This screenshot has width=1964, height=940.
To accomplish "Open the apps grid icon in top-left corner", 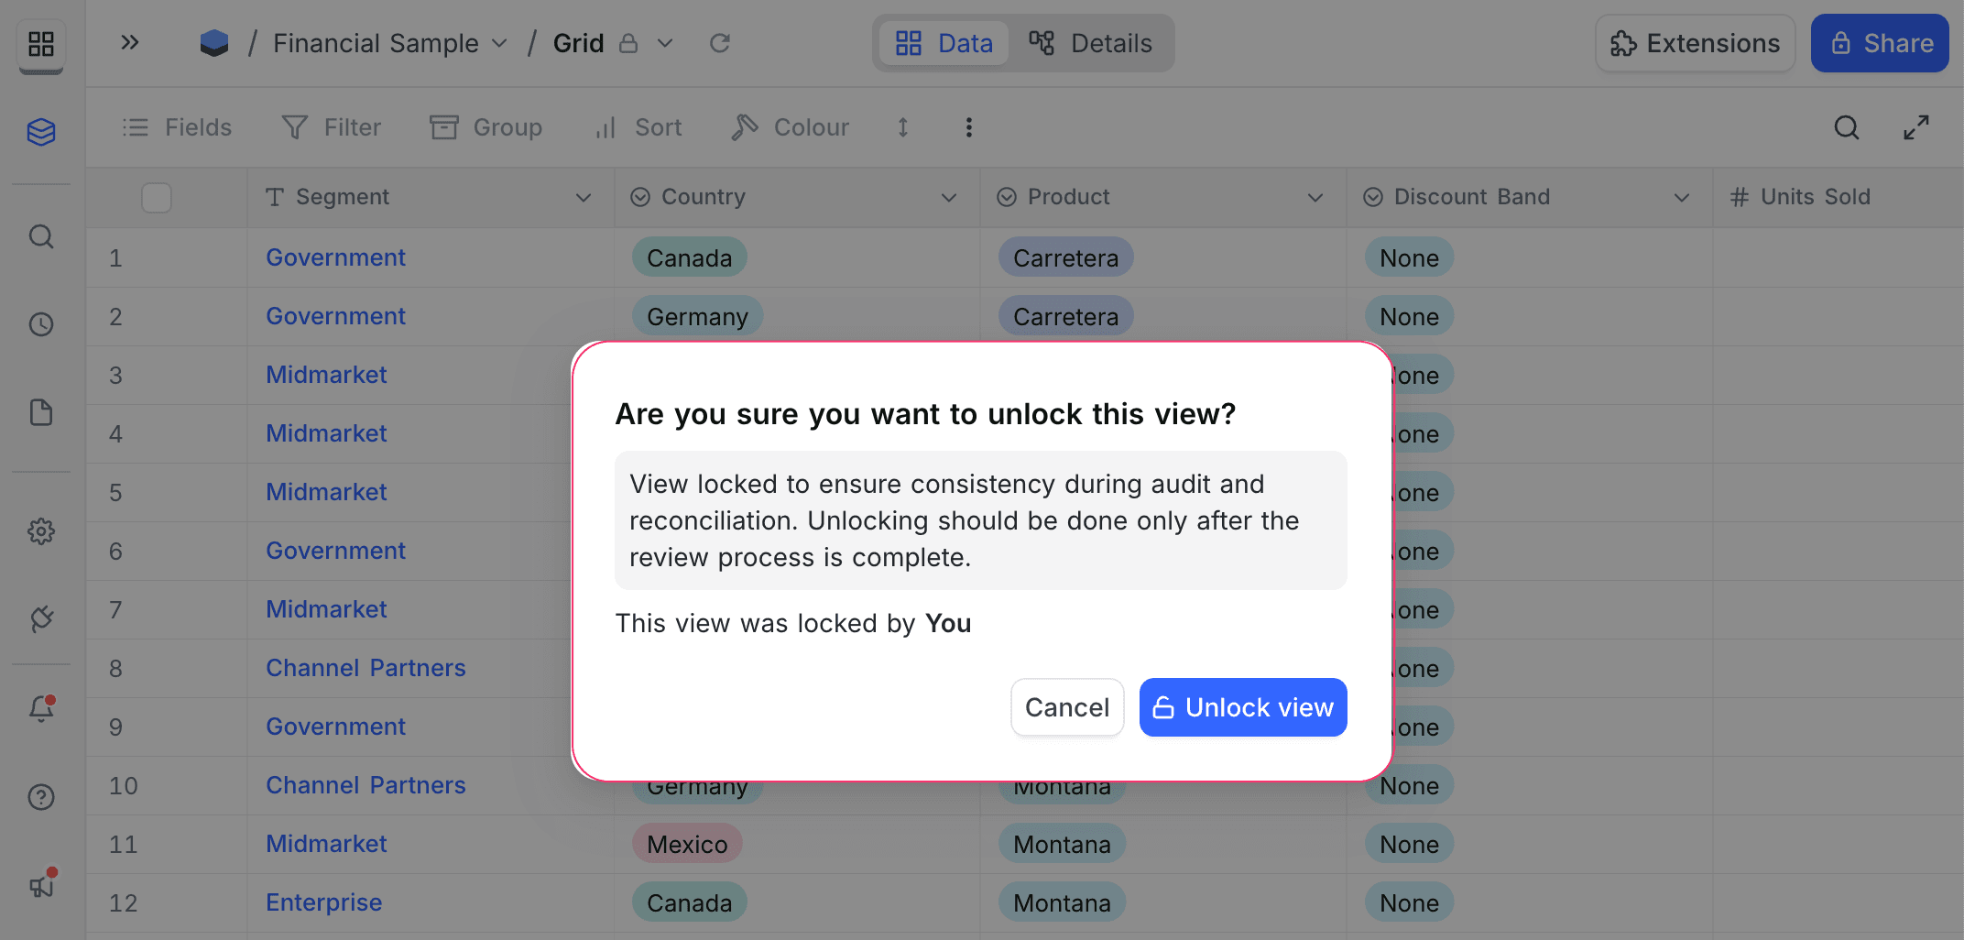I will pyautogui.click(x=41, y=43).
